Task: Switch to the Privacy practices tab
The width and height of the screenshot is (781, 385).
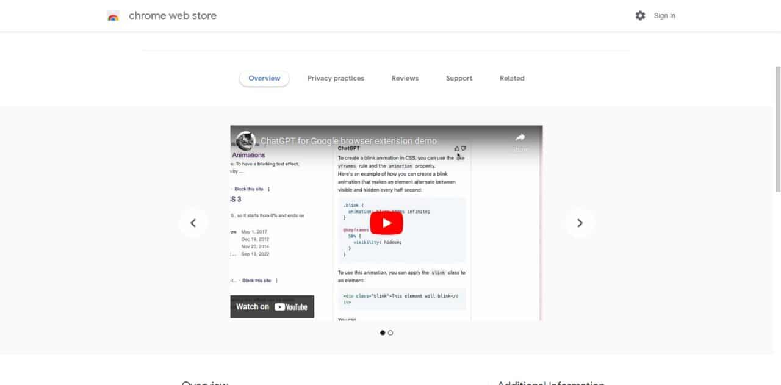Action: (x=336, y=78)
